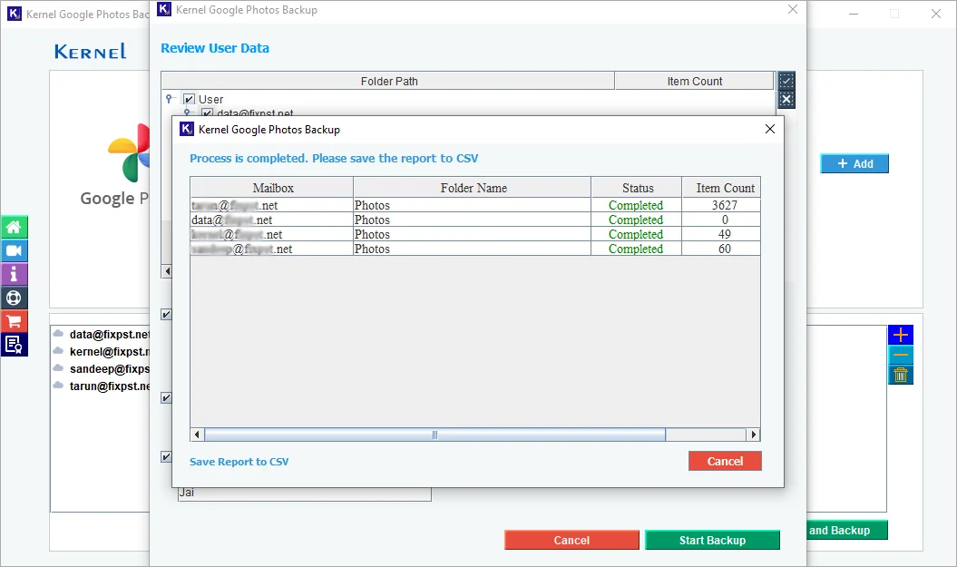
Task: Click cloud icon beside data@fixpst.net in account list
Action: [59, 334]
